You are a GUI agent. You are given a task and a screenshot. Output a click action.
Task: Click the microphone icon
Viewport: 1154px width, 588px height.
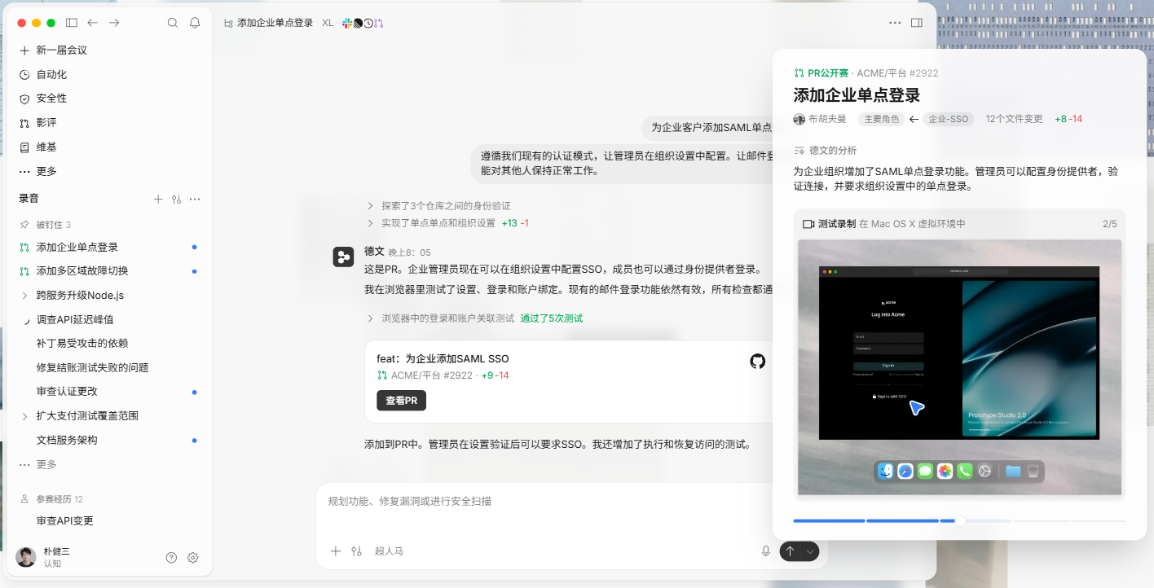(766, 551)
